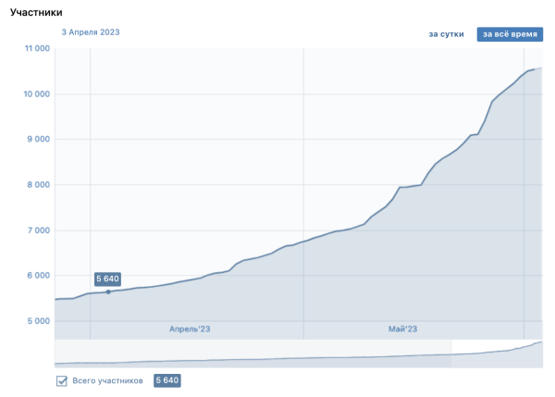Click the 10 000 y-axis label

[x=33, y=93]
